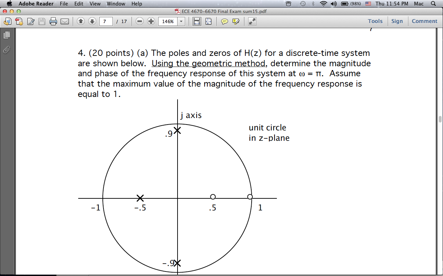The width and height of the screenshot is (443, 276).
Task: Click the page number input field
Action: point(106,21)
